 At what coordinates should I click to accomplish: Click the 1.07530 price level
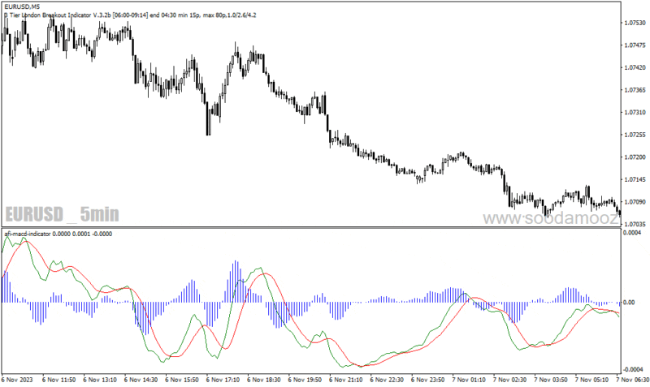click(635, 23)
